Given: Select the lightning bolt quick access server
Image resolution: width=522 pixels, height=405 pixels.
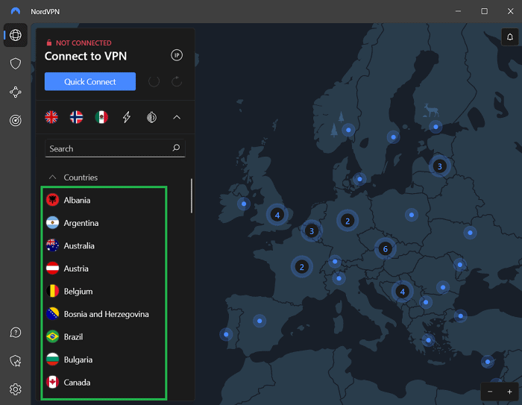Looking at the screenshot, I should point(127,117).
